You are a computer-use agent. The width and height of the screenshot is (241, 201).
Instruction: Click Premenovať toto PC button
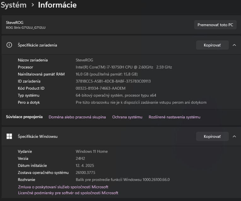(215, 25)
